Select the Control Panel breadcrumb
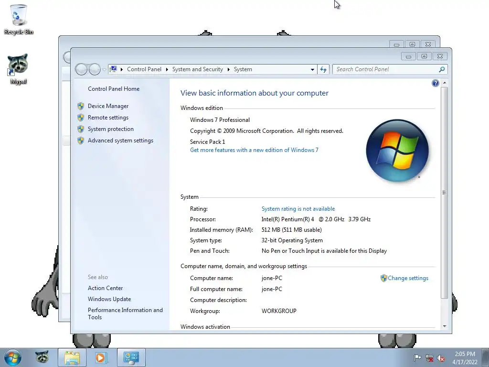The width and height of the screenshot is (489, 367). [x=144, y=69]
